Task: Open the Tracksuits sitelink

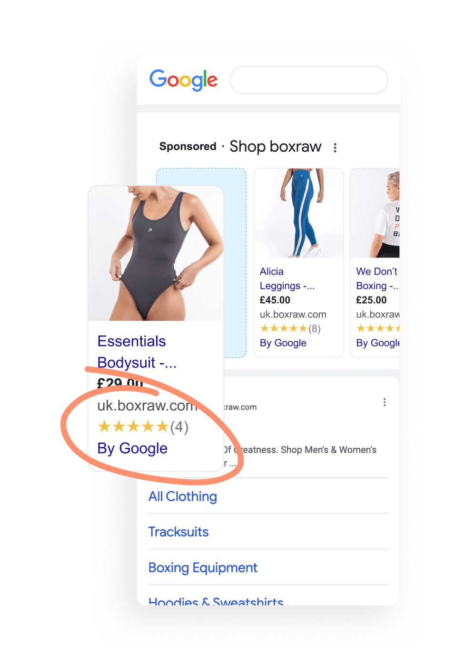Action: point(178,532)
